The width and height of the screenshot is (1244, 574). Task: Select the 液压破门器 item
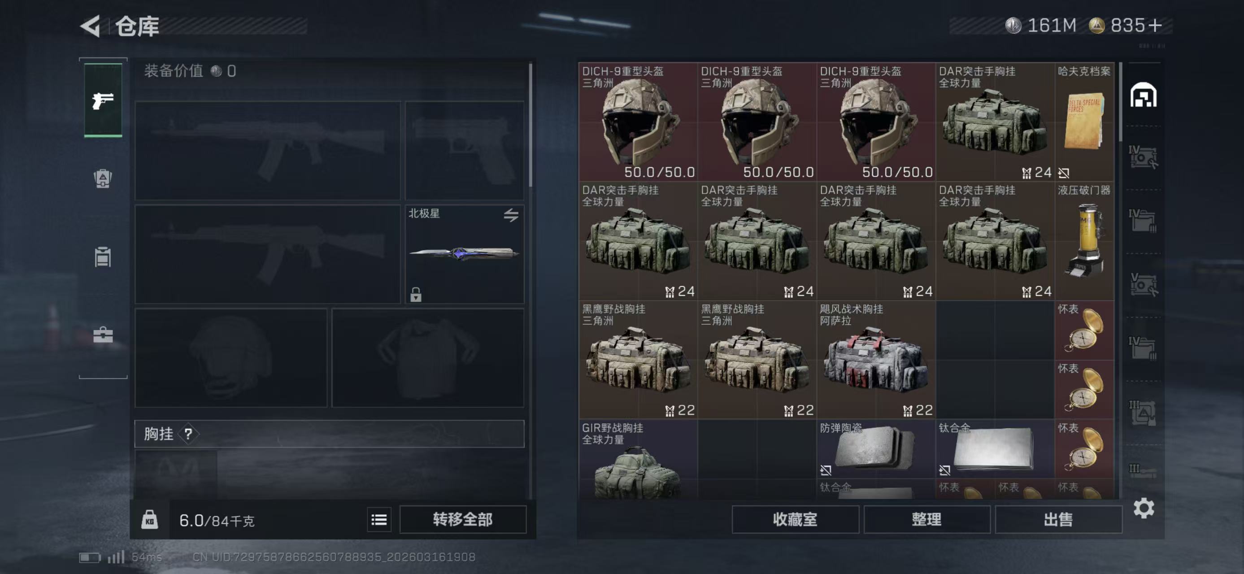pos(1084,241)
